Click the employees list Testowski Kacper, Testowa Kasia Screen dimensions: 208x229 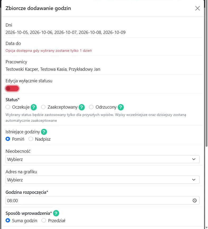click(x=53, y=69)
